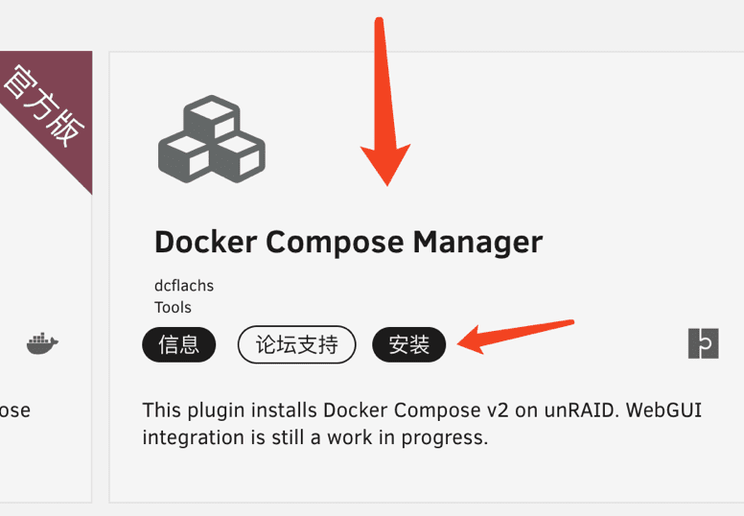The image size is (744, 516).
Task: Click the author name dcflachs
Action: (x=184, y=286)
